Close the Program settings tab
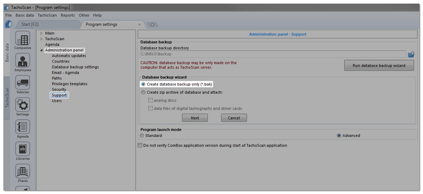Image resolution: width=423 pixels, height=194 pixels. (139, 24)
